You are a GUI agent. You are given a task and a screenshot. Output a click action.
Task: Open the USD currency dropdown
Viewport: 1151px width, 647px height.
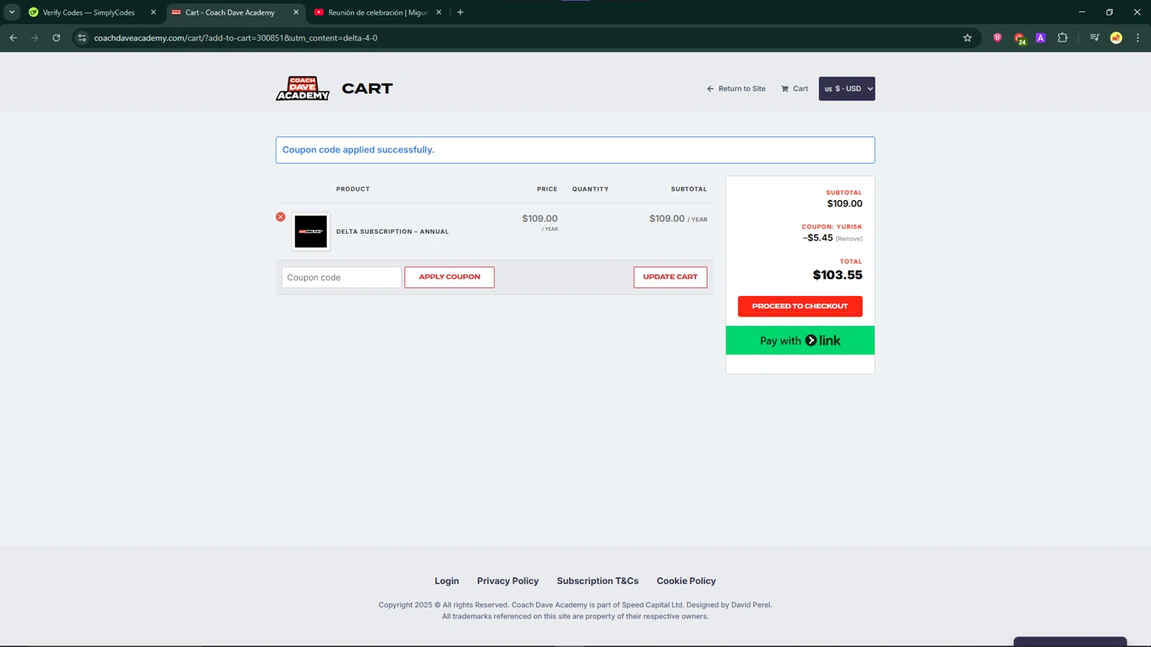(847, 89)
